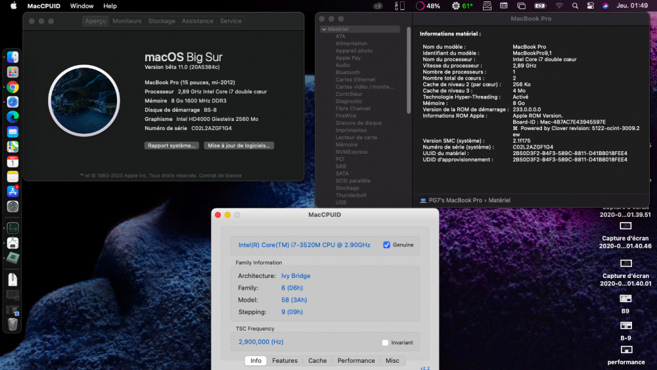Image resolution: width=657 pixels, height=370 pixels.
Task: Select the Moniteurs tab
Action: [127, 21]
